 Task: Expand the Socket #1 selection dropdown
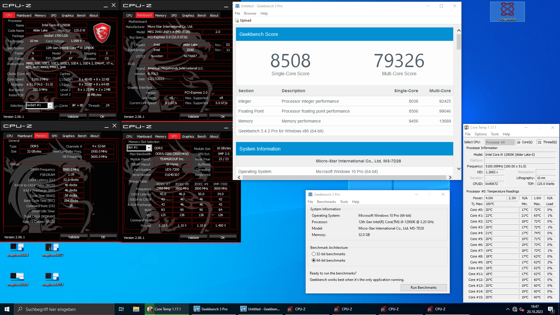coord(50,106)
